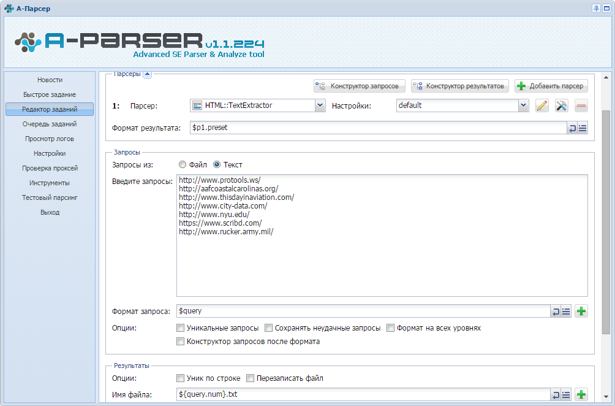Open Тестовый парсинг
Screen dimensions: 615x406
50,197
